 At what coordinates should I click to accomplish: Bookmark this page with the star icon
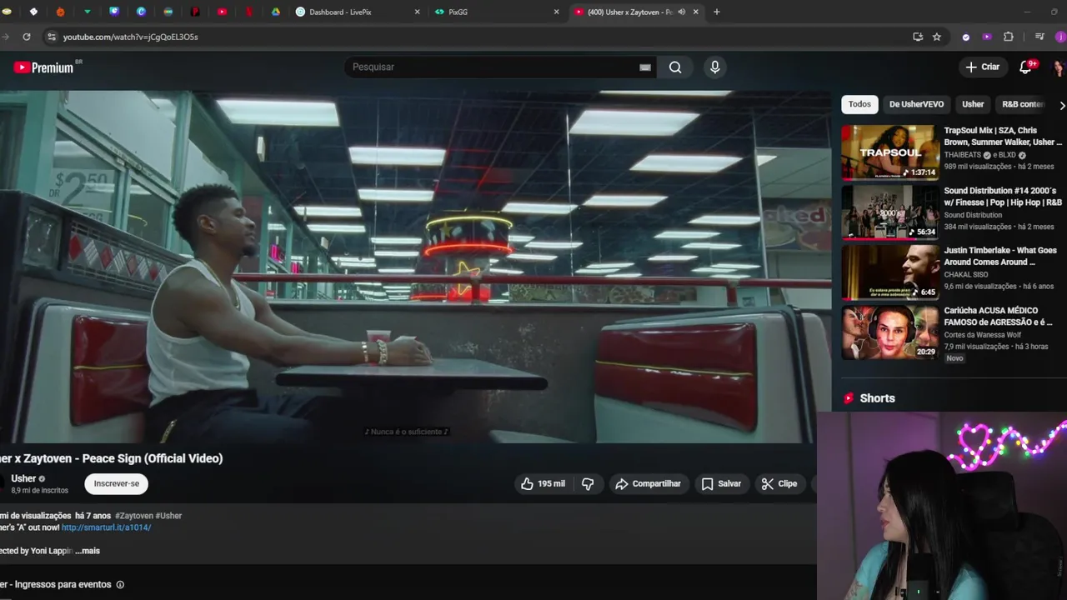[937, 37]
